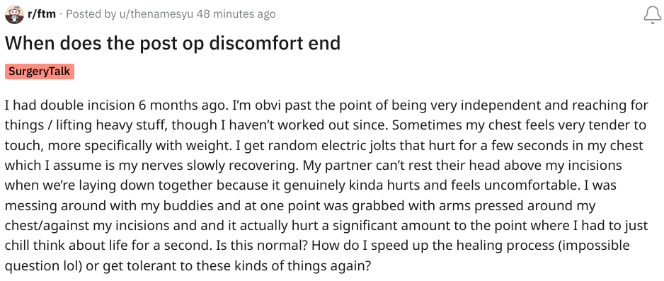This screenshot has height=281, width=664.
Task: Select the SurgeryTalk flair tag
Action: (x=40, y=71)
